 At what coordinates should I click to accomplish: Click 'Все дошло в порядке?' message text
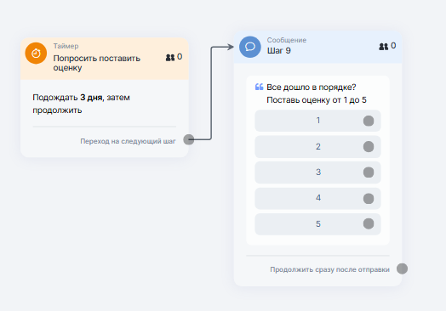pos(312,88)
